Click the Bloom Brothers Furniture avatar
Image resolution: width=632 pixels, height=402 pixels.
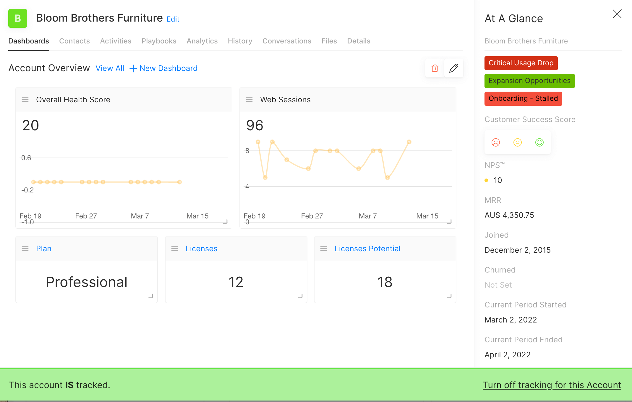(17, 18)
